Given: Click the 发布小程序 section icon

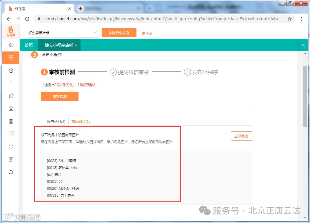Looking at the screenshot, I should [x=34, y=55].
